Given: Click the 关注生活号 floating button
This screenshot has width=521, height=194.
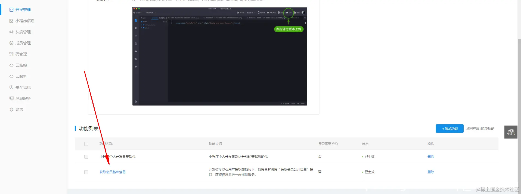Looking at the screenshot, I should pyautogui.click(x=511, y=132).
